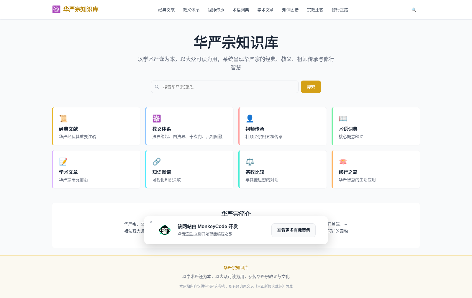Click 华严经及其重要注疏 description text
Screen dimensions: 472x298
[78, 137]
